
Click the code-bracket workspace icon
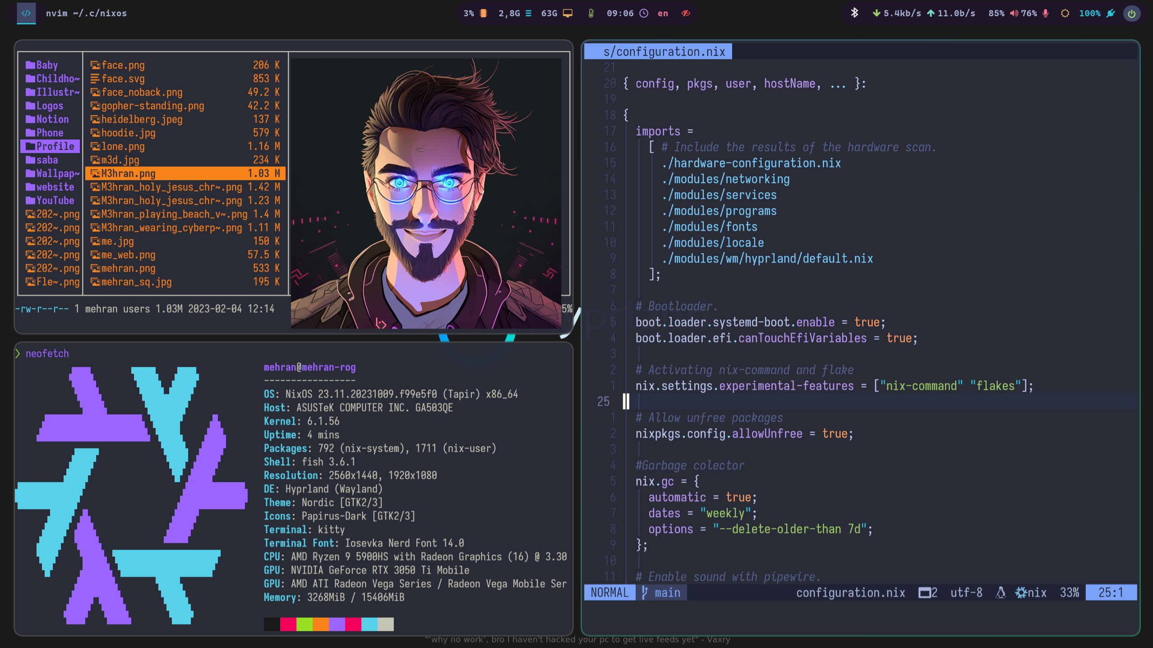(26, 14)
